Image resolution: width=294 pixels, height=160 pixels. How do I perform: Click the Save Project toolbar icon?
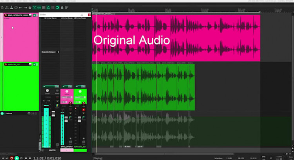(x=12, y=7)
